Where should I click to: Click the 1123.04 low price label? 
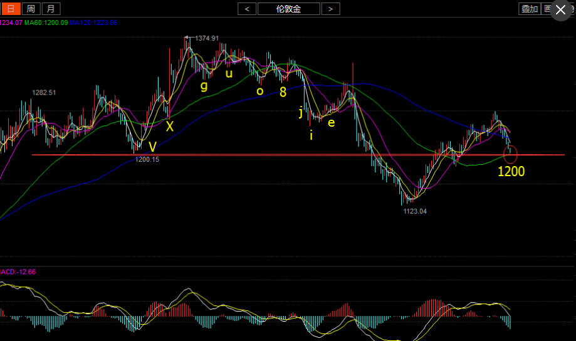tap(414, 211)
